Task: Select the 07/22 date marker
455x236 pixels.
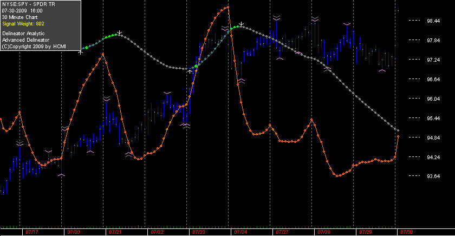Action: coord(157,232)
